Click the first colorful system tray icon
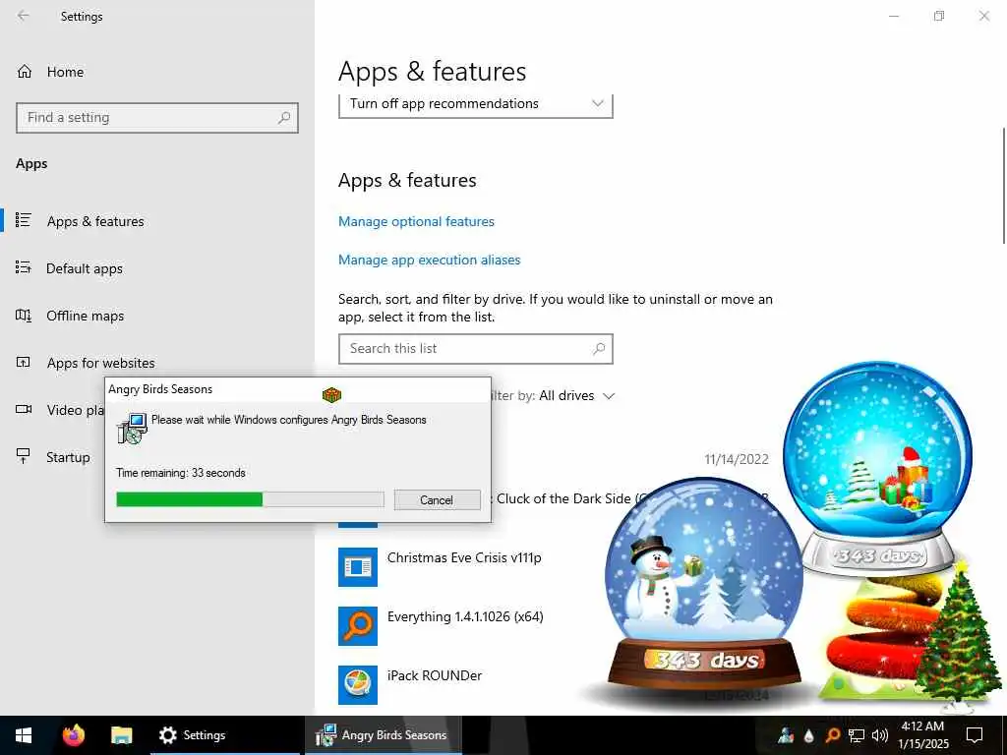This screenshot has width=1007, height=755. (786, 735)
